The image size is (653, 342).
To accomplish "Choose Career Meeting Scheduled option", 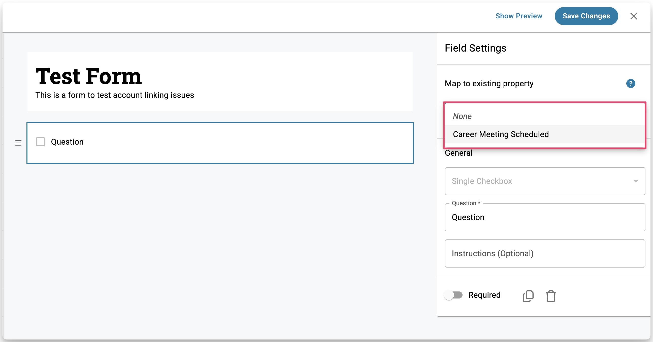I will (501, 134).
